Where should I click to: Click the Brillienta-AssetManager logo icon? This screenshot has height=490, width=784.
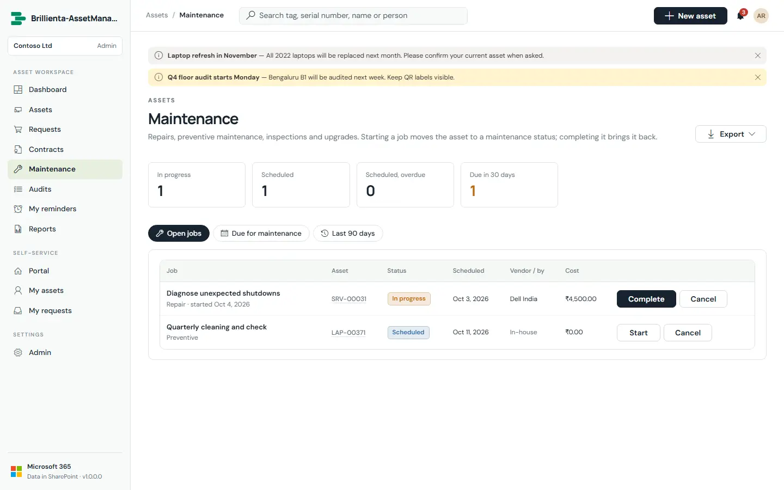[x=18, y=19]
